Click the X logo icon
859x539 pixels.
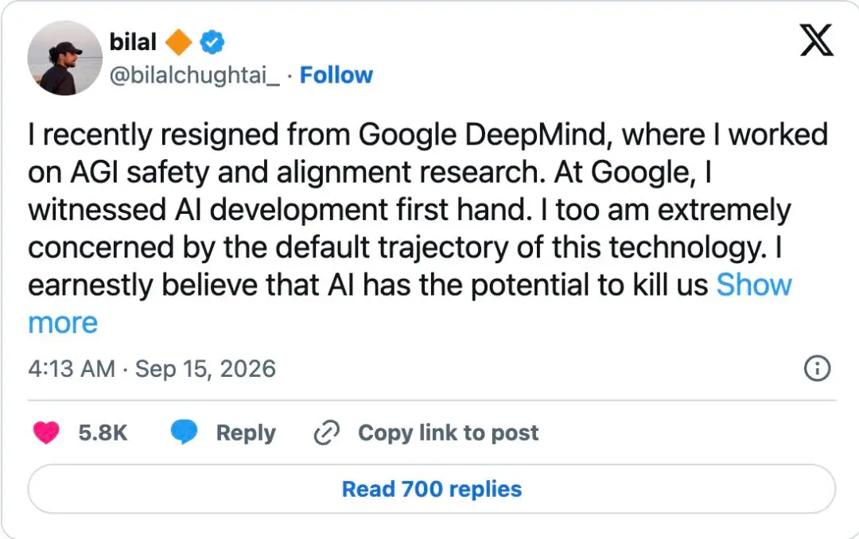pos(816,40)
